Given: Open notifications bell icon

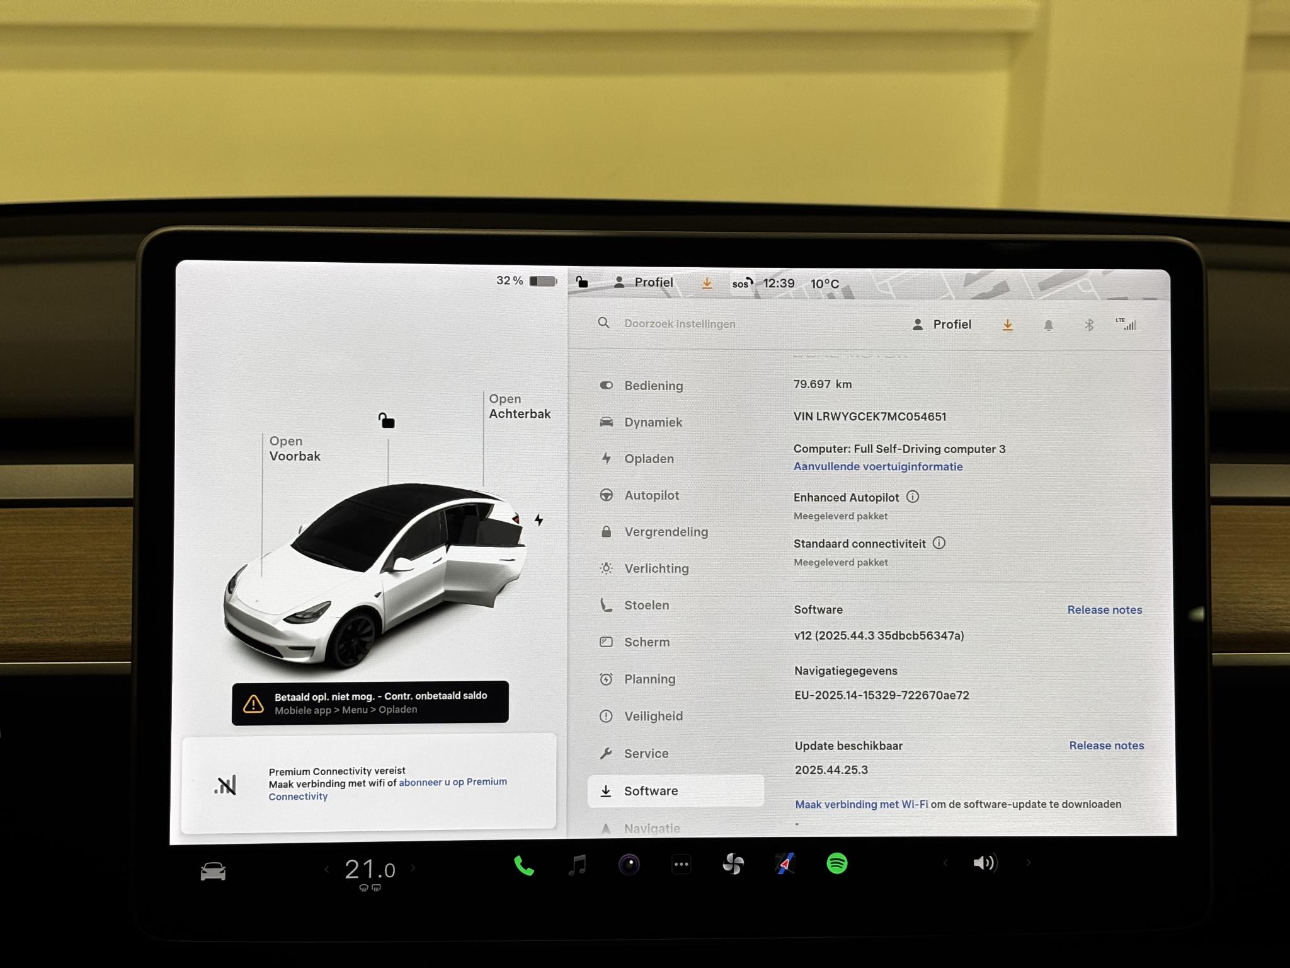Looking at the screenshot, I should tap(1048, 325).
